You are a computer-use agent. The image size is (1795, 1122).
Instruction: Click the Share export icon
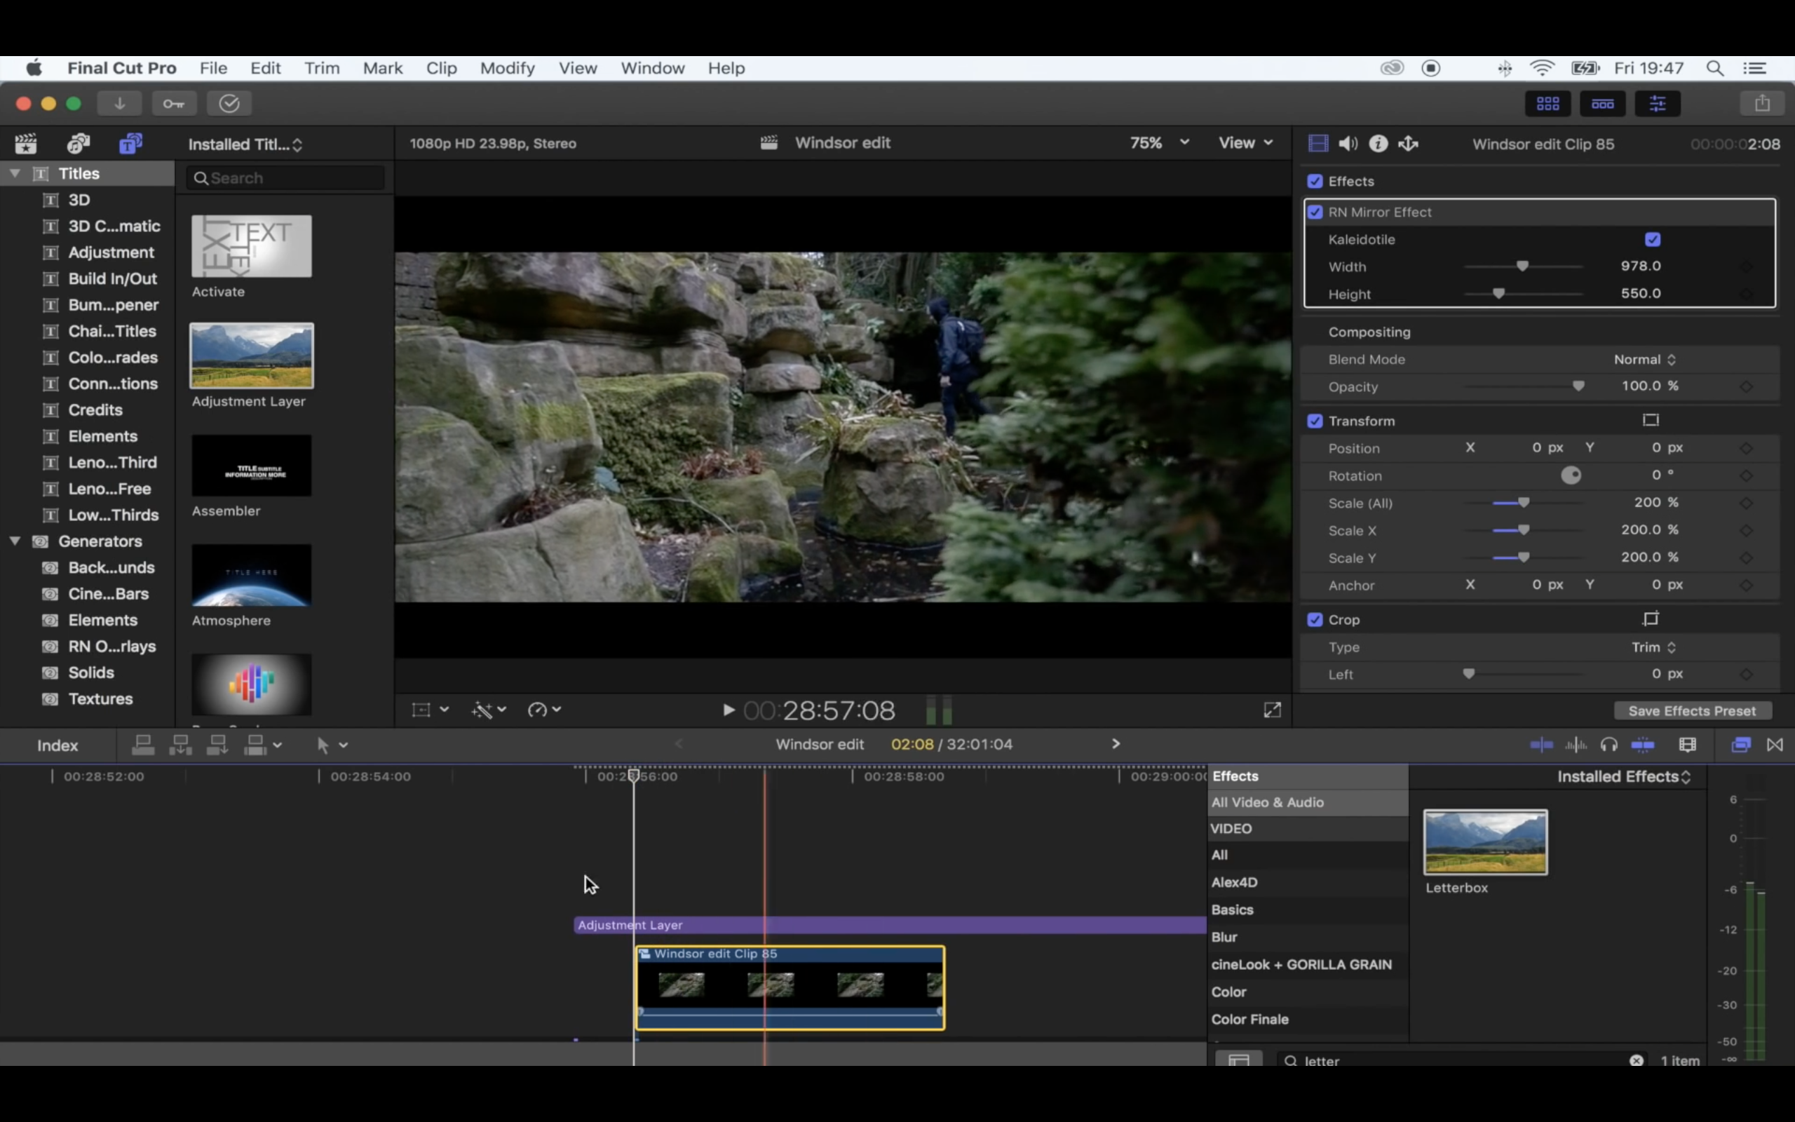(1761, 104)
